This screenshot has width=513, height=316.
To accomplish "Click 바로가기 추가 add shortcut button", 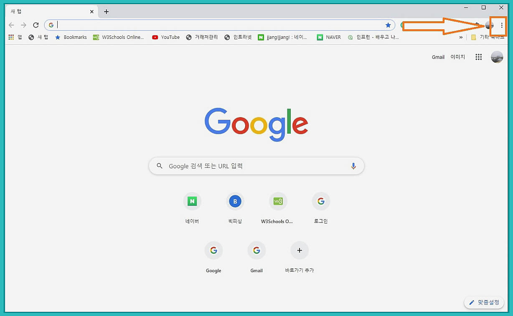I will click(x=299, y=257).
